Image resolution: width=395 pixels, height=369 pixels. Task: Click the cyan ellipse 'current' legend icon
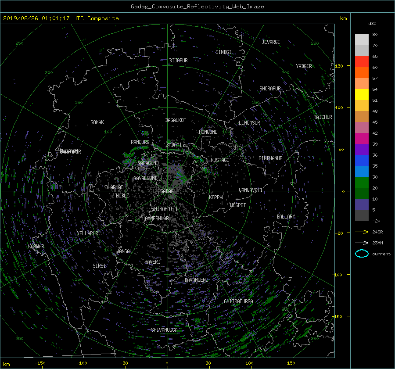[362, 254]
